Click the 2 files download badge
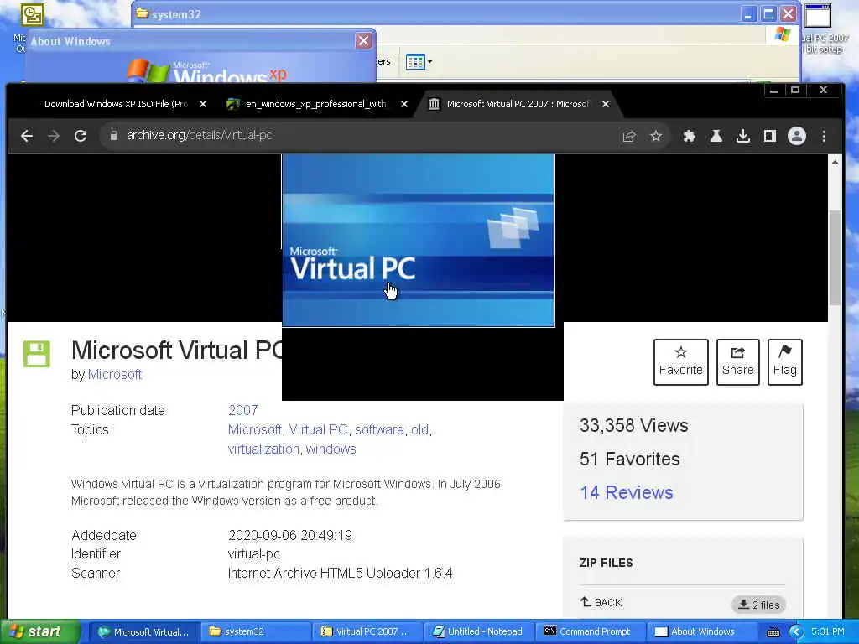The image size is (859, 644). pyautogui.click(x=758, y=605)
